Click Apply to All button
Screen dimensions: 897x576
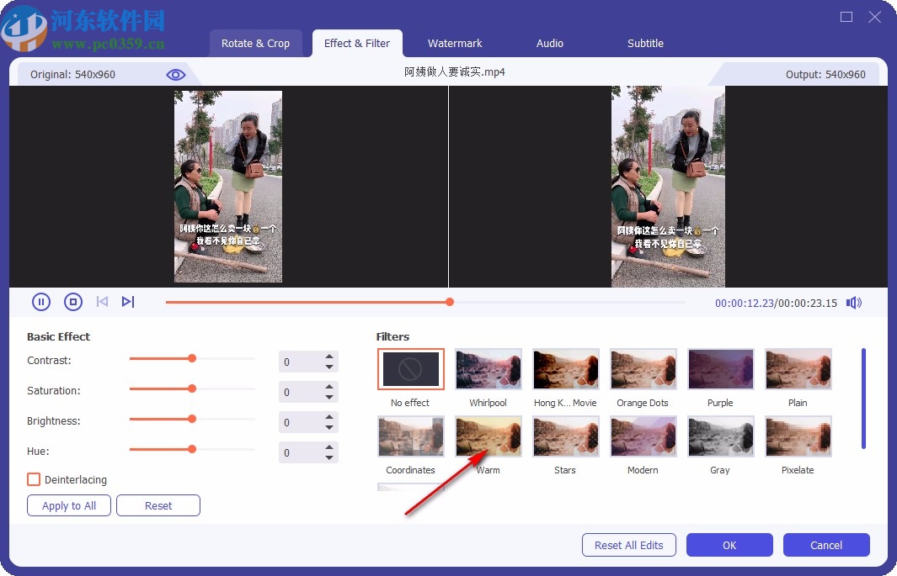68,505
